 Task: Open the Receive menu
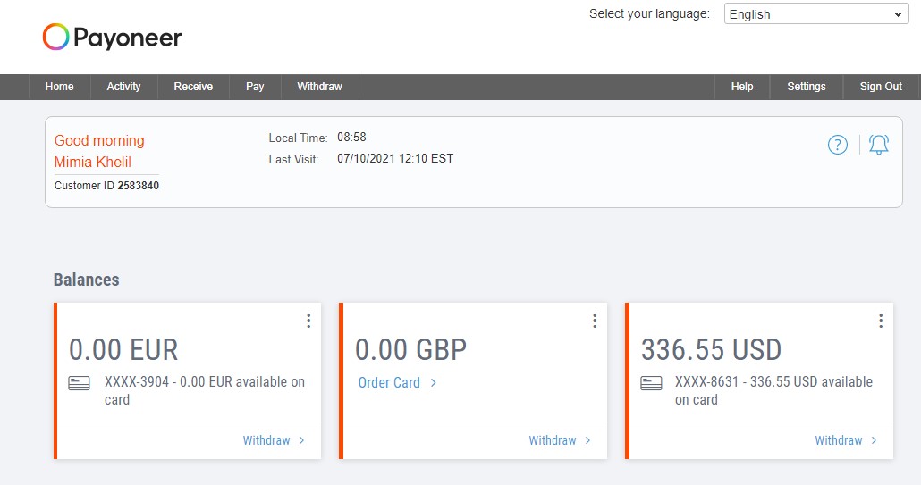tap(193, 87)
